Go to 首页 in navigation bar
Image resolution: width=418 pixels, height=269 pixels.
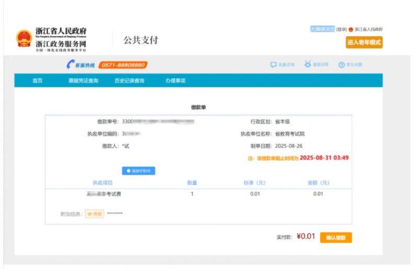tap(37, 81)
